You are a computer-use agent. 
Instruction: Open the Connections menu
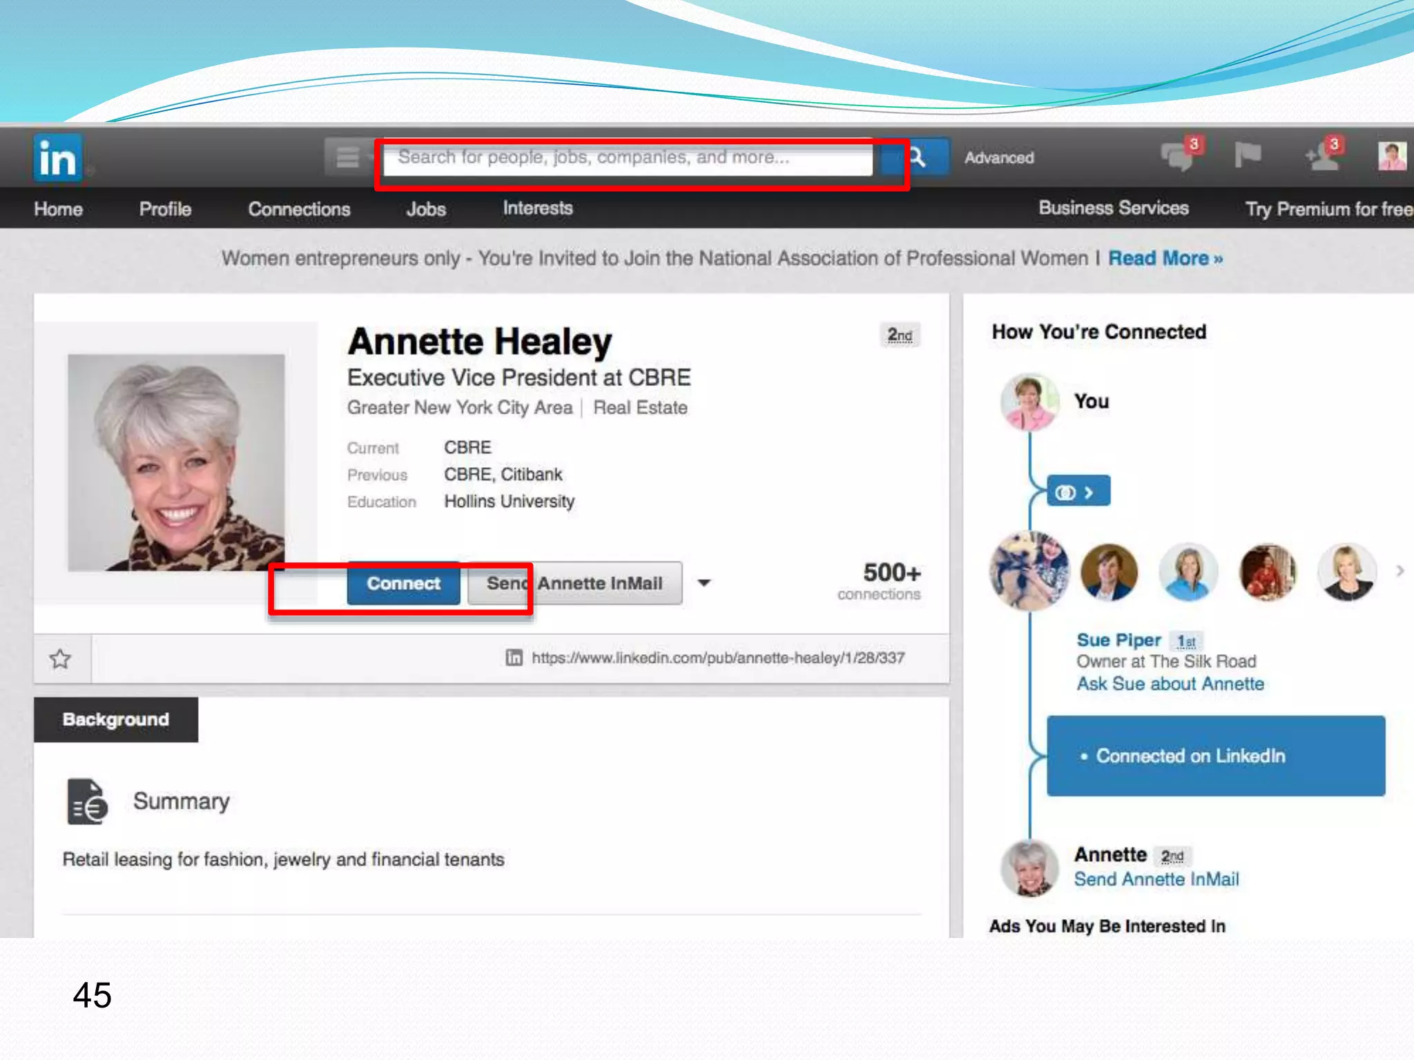pyautogui.click(x=299, y=209)
